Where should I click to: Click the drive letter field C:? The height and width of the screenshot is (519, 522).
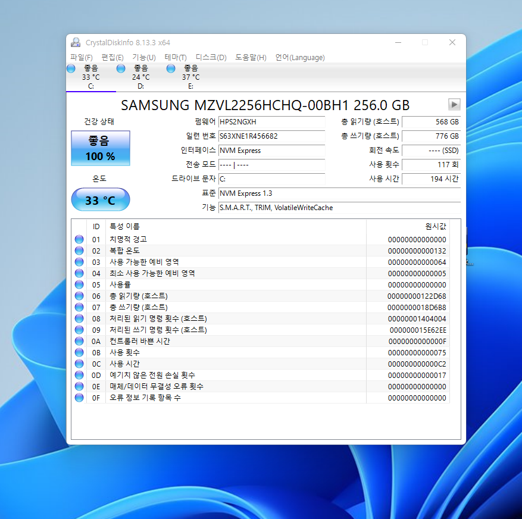point(271,179)
